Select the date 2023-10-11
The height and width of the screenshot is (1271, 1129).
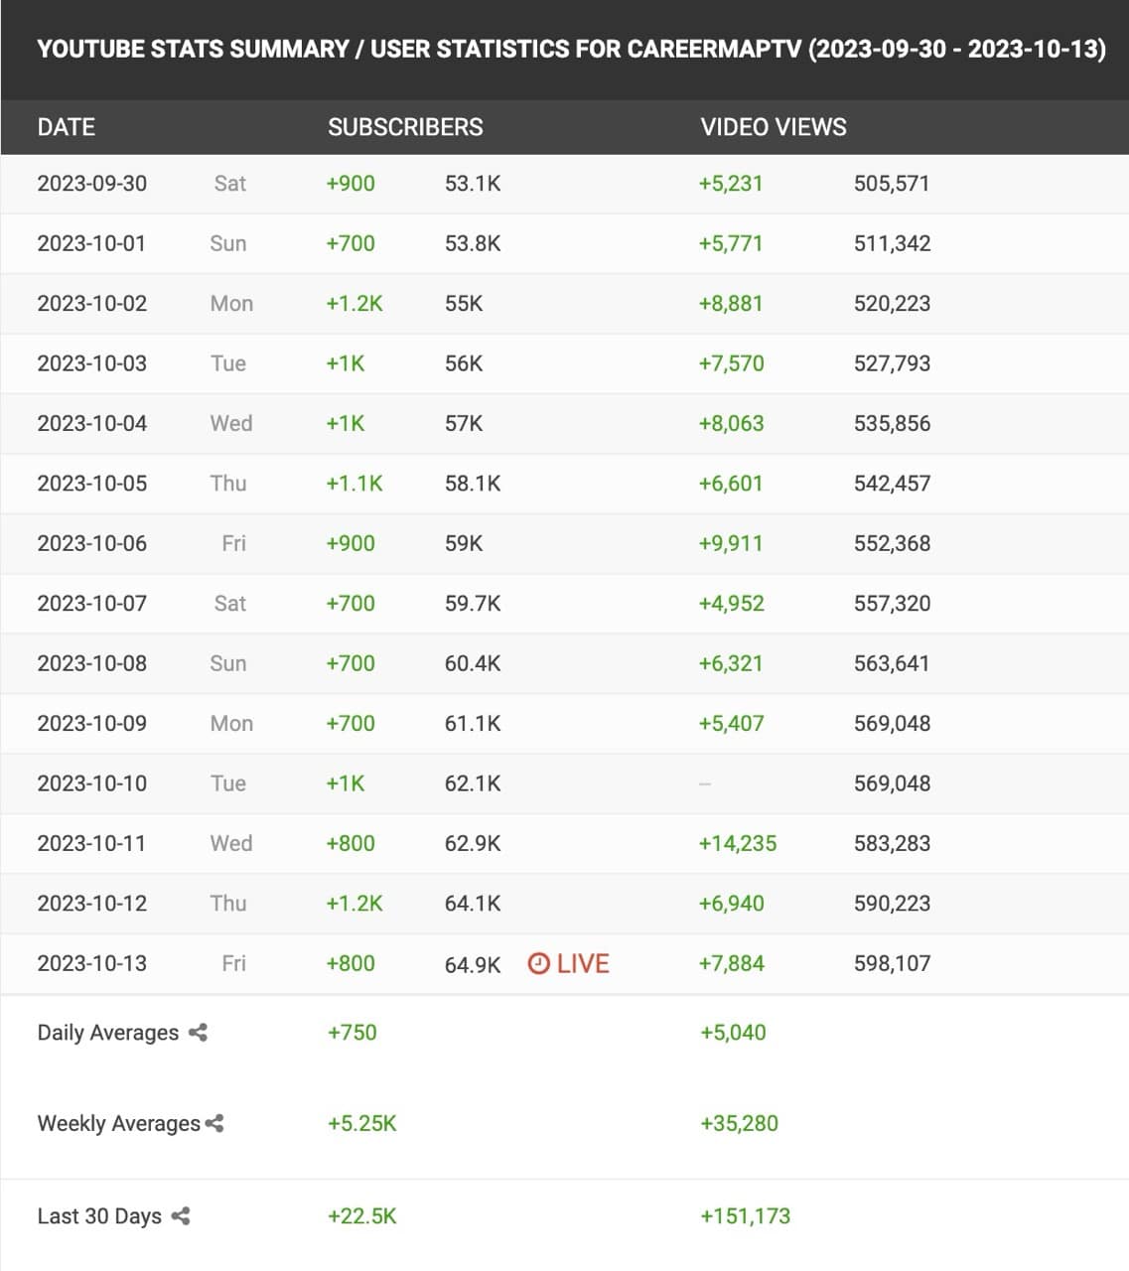(91, 843)
